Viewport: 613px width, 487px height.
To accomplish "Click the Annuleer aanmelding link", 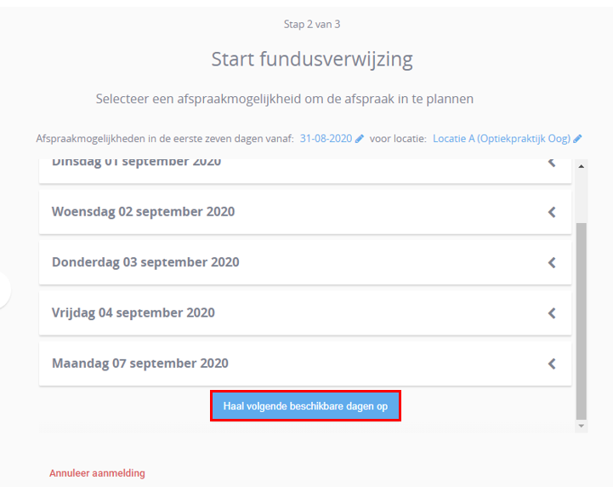I will 97,473.
